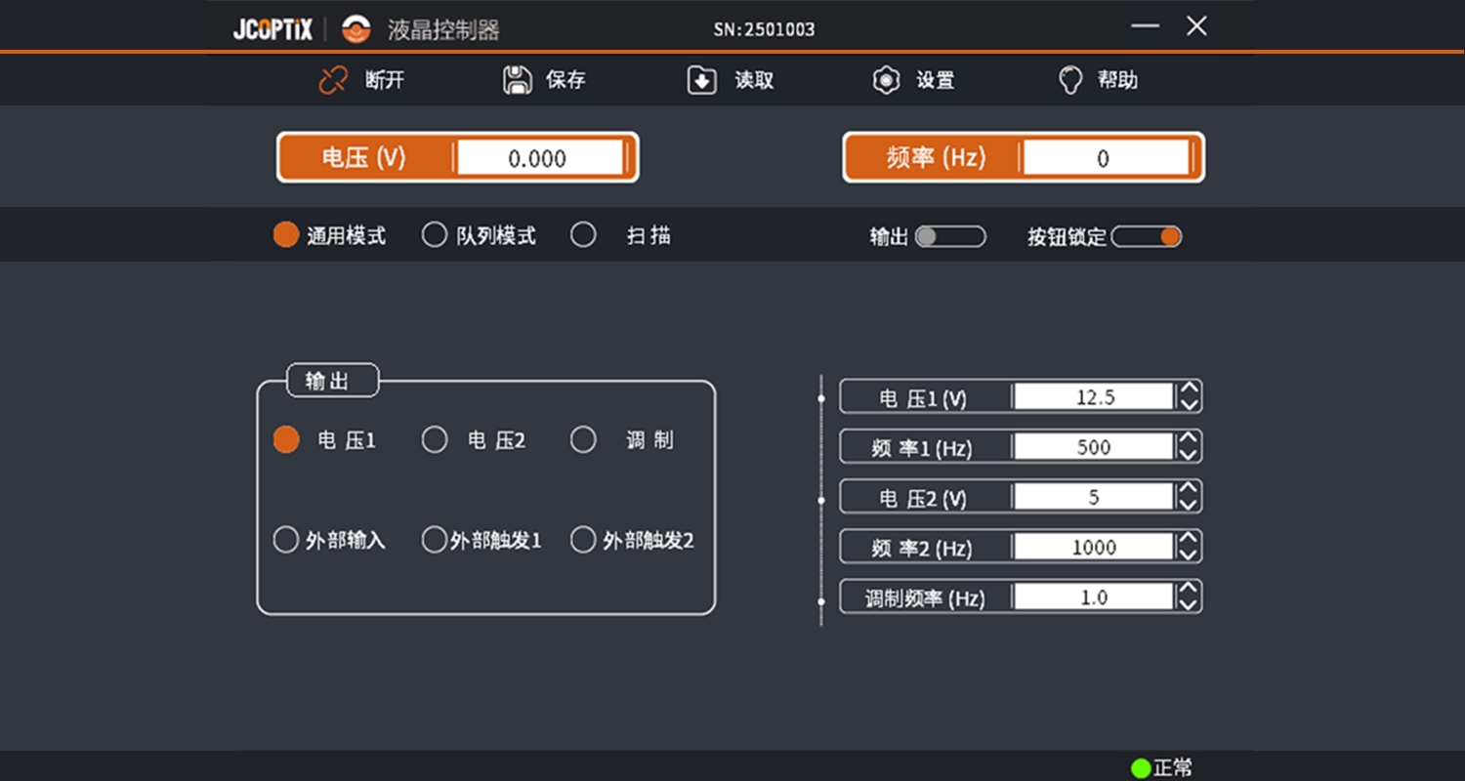Screen dimensions: 1465x781
Task: Switch to 队列模式 queue mode
Action: pos(435,234)
